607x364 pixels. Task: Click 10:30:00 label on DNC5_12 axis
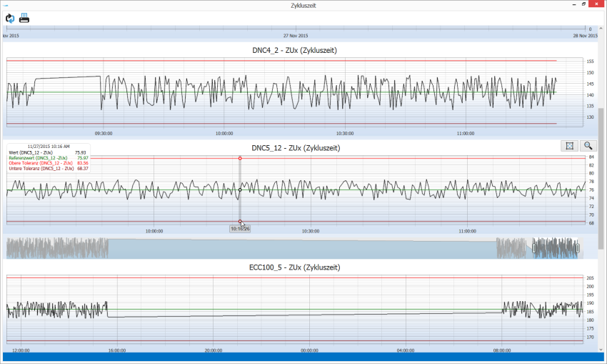tap(311, 231)
